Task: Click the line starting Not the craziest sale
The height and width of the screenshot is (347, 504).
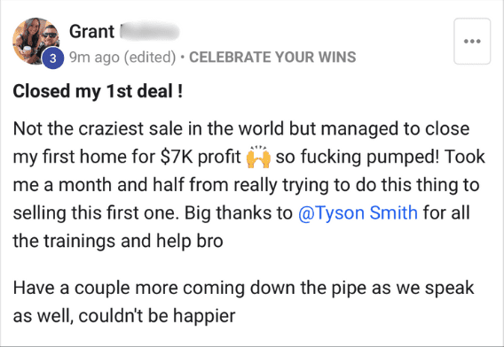Action: (x=241, y=129)
